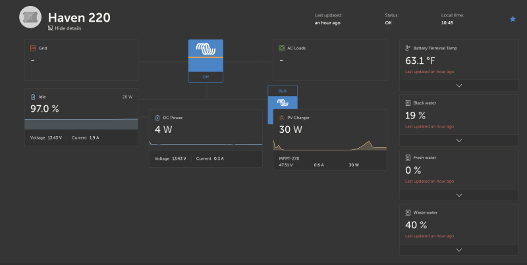Click the Status OK text

[x=388, y=23]
